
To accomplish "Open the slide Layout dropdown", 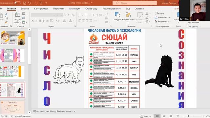I will [x=25, y=14].
